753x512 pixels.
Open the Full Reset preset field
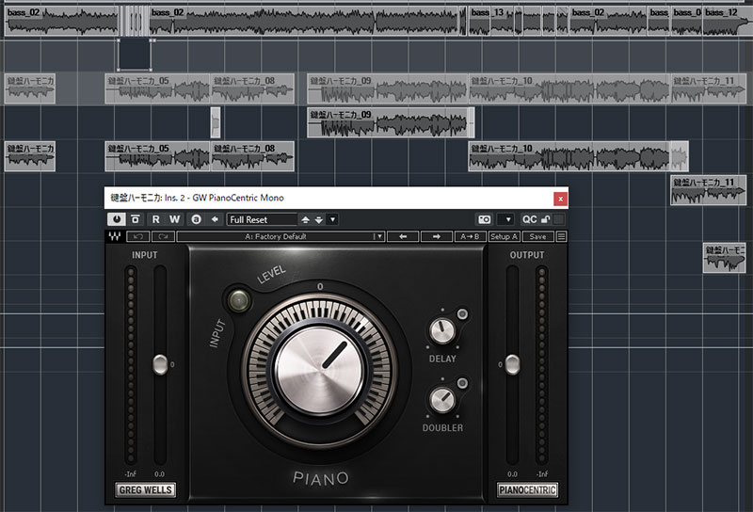(263, 219)
